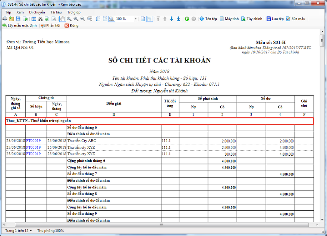Toggle continuous page view icon
This screenshot has width=327, height=236.
150,19
